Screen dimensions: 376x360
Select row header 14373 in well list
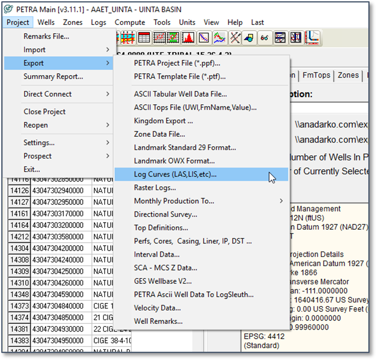point(18,306)
